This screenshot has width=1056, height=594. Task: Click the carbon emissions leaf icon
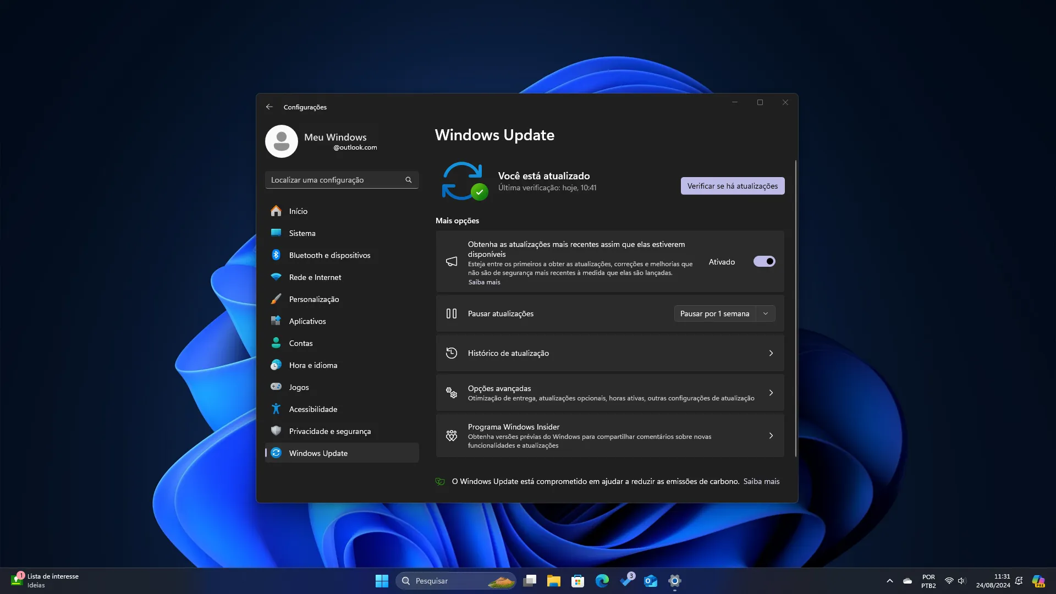(x=441, y=481)
